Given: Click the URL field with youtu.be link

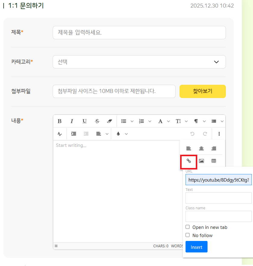Looking at the screenshot, I should (x=219, y=180).
